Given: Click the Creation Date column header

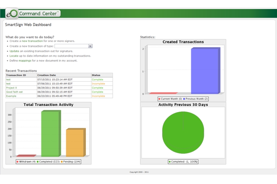Looking at the screenshot, I should (46, 75).
